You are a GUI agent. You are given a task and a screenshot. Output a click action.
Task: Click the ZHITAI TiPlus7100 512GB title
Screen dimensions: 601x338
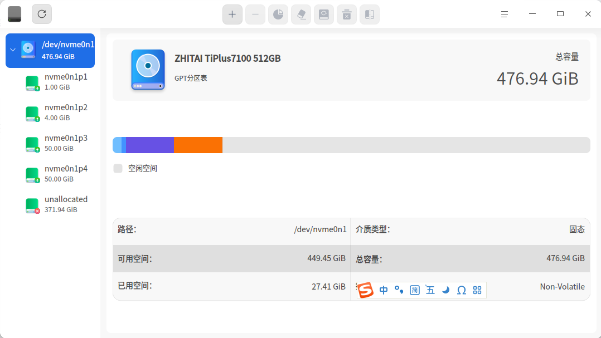point(227,58)
